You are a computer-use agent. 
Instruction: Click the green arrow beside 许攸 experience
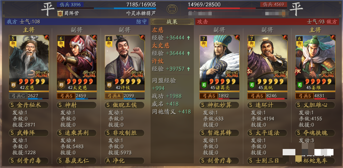(x=188, y=69)
